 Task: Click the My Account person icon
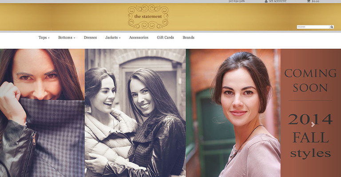coord(266,1)
